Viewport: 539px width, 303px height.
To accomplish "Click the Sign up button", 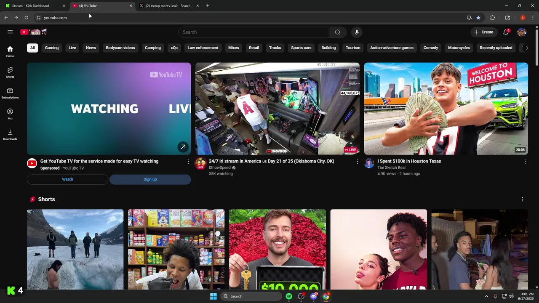I will click(x=150, y=179).
